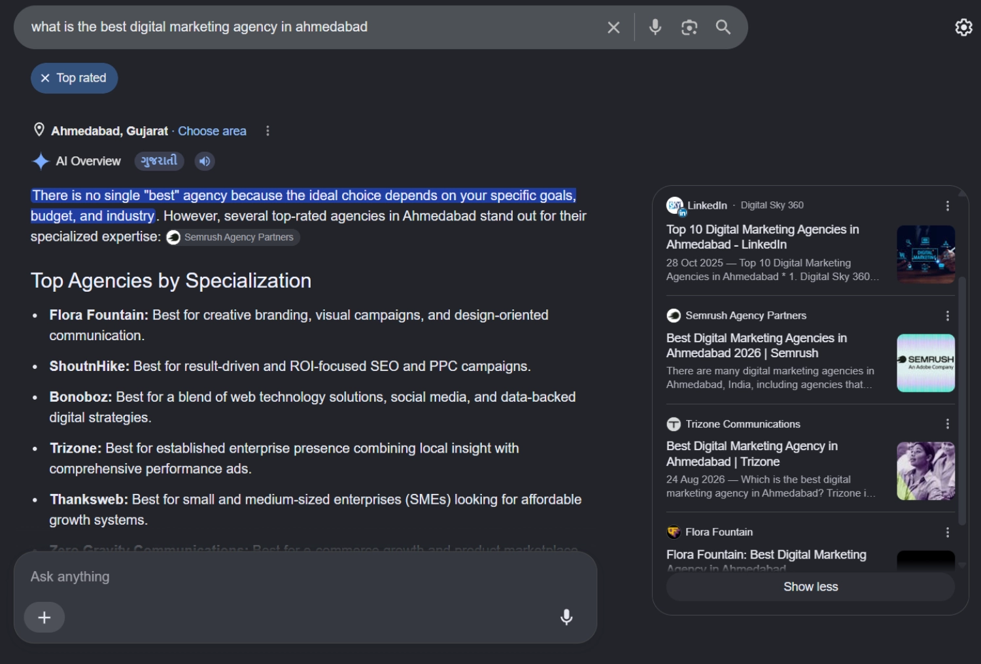
Task: Click the Trizone result thumbnail photo
Action: tap(925, 471)
